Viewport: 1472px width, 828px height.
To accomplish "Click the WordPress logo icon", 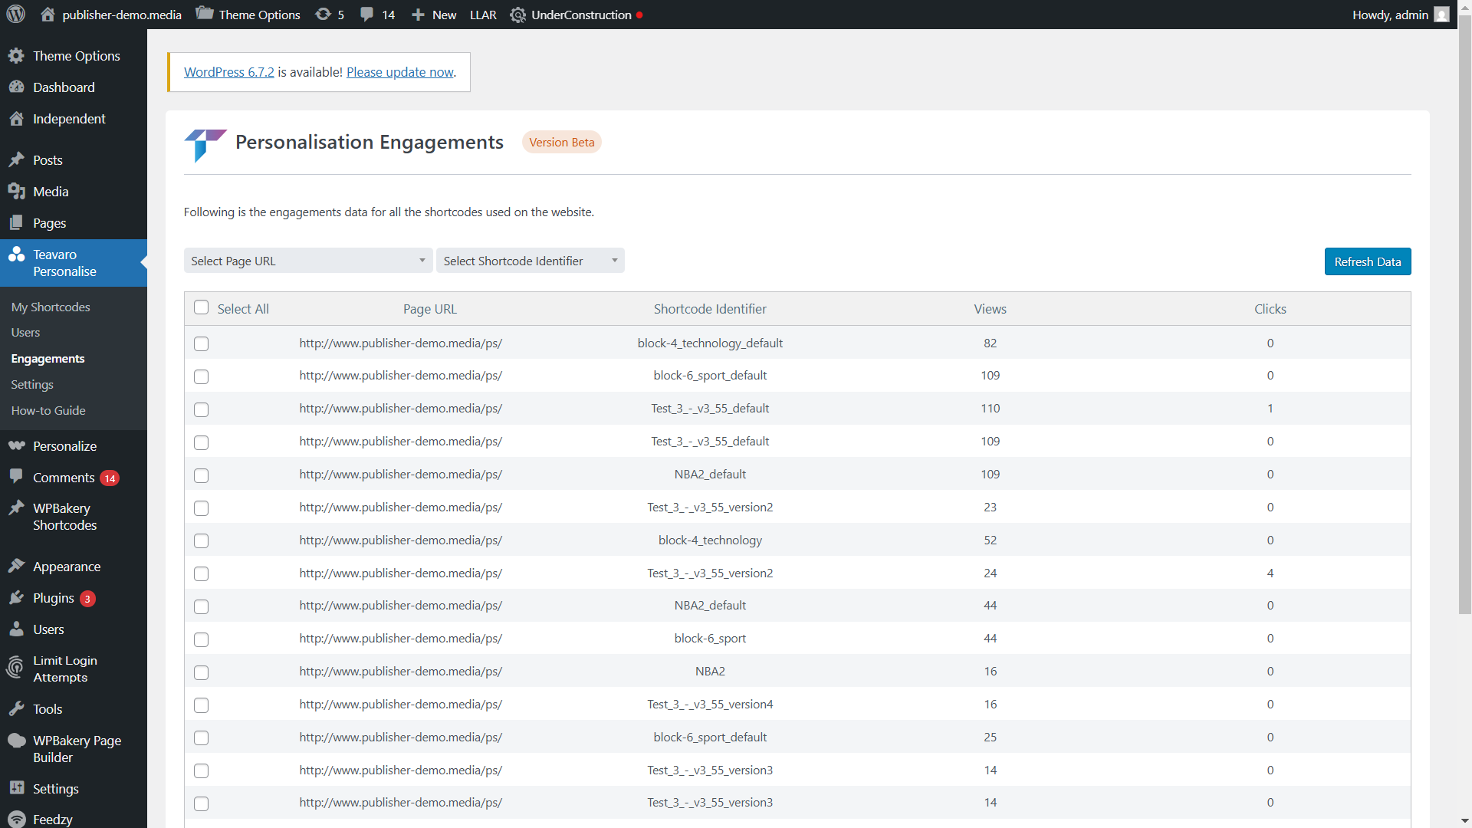I will pyautogui.click(x=16, y=15).
